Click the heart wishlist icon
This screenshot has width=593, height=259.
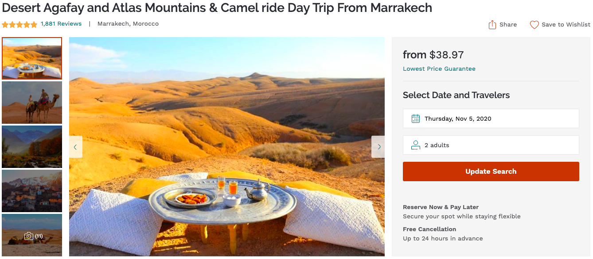point(534,25)
